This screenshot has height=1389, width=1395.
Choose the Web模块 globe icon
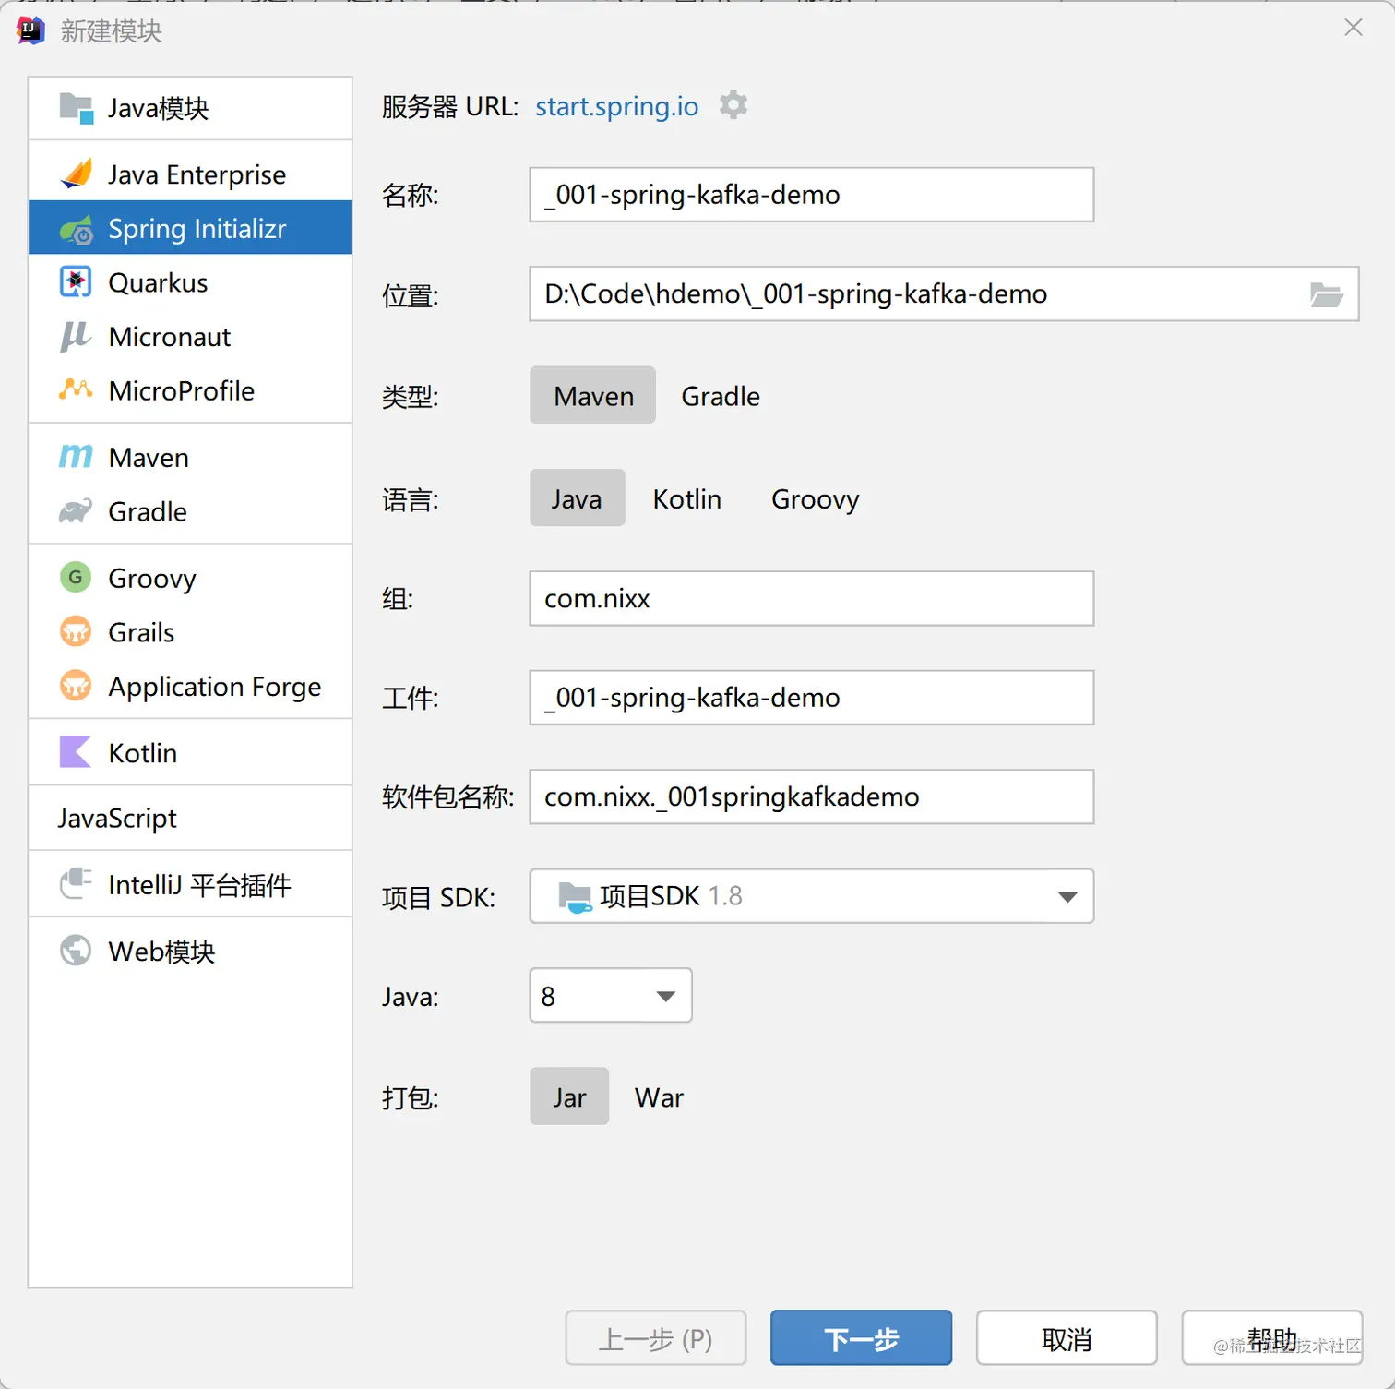click(x=76, y=950)
